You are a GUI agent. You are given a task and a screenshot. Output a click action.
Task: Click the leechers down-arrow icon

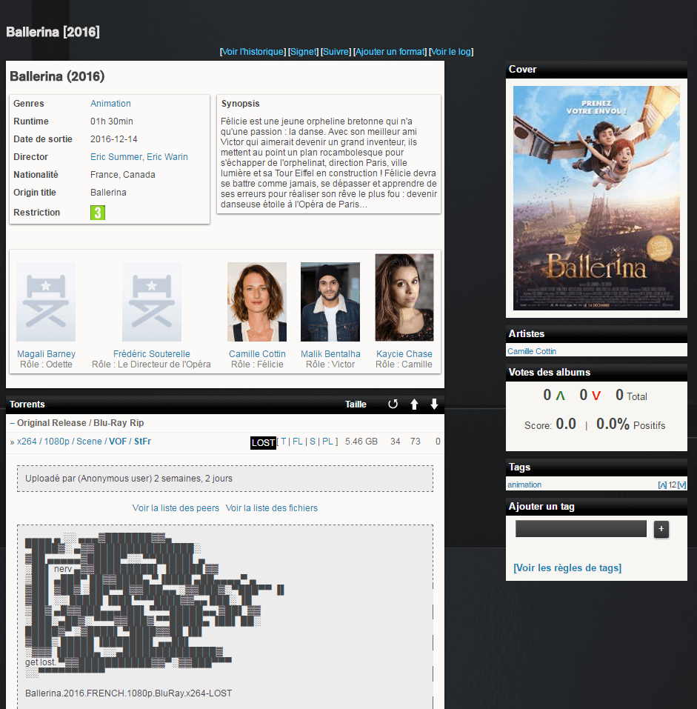[434, 404]
